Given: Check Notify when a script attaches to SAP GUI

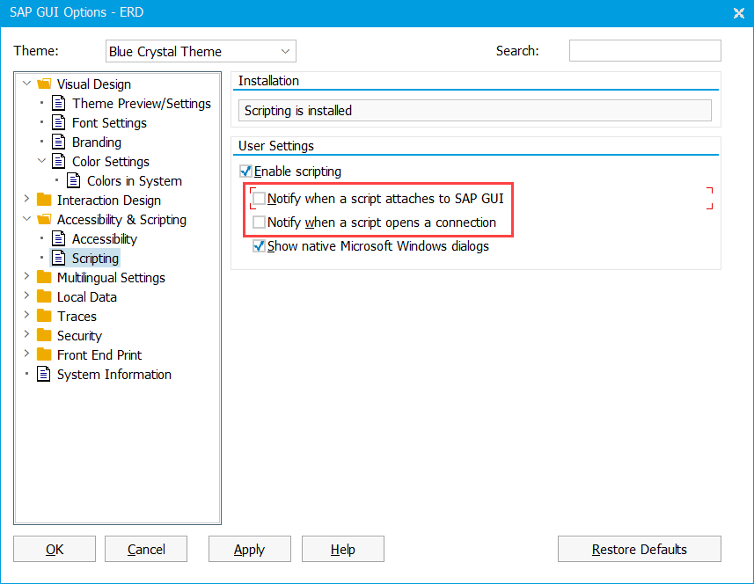Looking at the screenshot, I should [260, 199].
